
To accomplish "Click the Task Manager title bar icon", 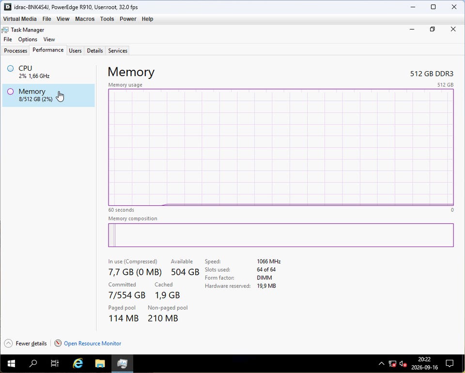I will coord(5,30).
